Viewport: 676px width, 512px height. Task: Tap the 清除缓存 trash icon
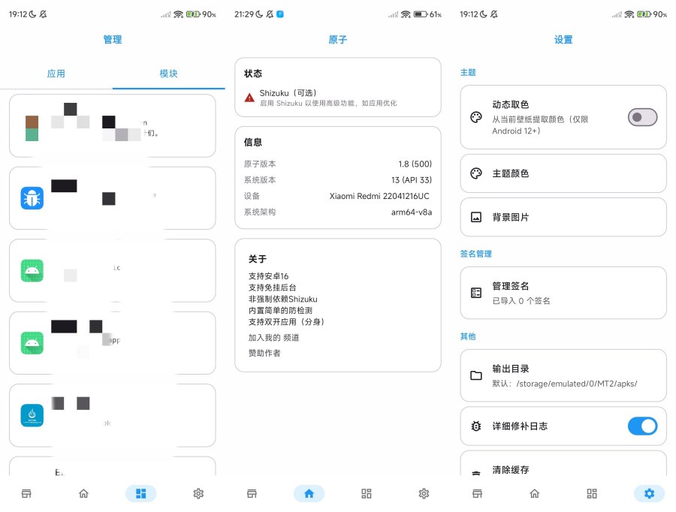coord(476,471)
